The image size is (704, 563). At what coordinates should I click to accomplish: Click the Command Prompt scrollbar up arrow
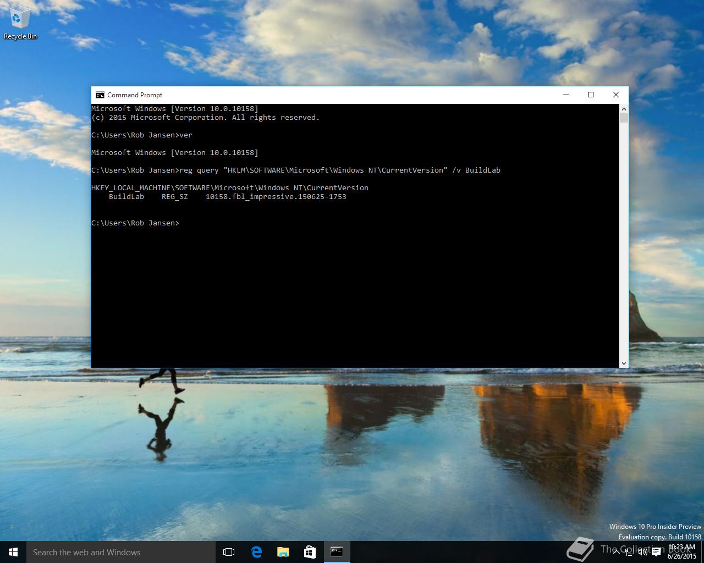(624, 108)
